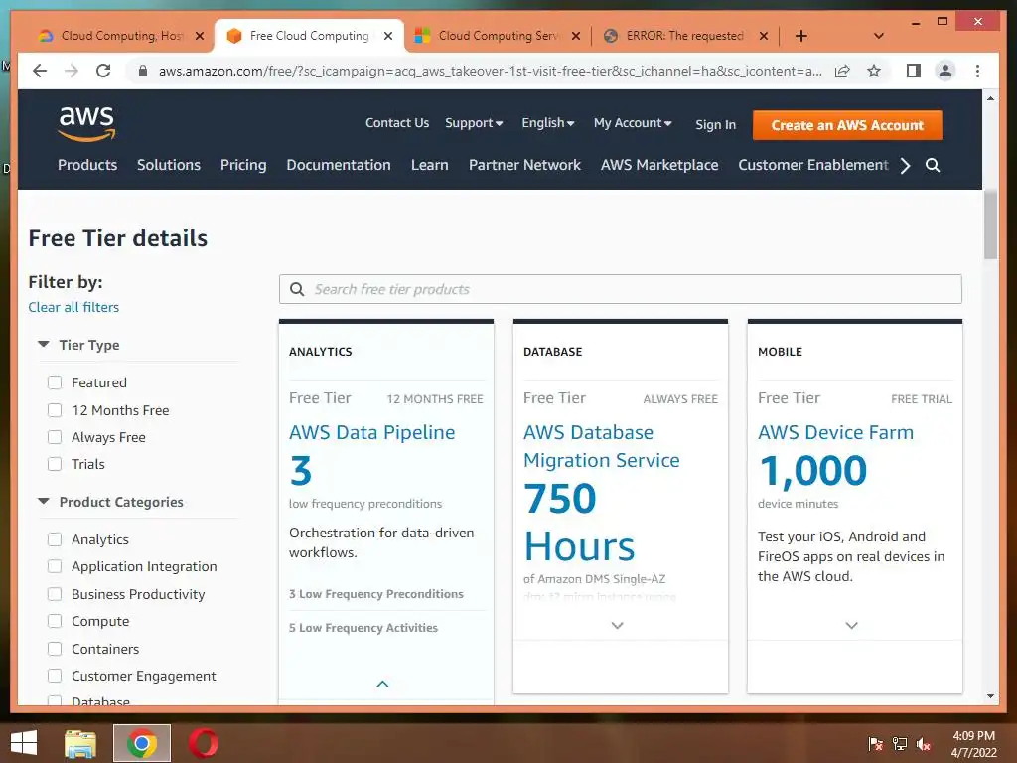Click the Chrome icon in the taskbar
The image size is (1017, 763).
pos(142,743)
